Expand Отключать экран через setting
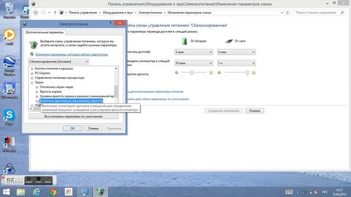 pyautogui.click(x=37, y=87)
